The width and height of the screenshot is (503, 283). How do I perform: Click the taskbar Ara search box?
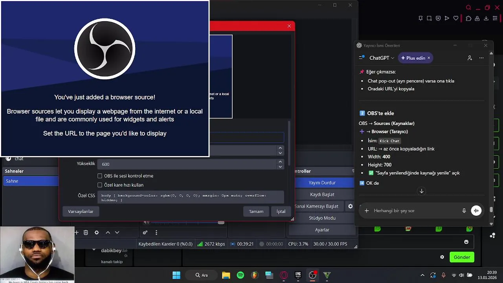pyautogui.click(x=202, y=275)
